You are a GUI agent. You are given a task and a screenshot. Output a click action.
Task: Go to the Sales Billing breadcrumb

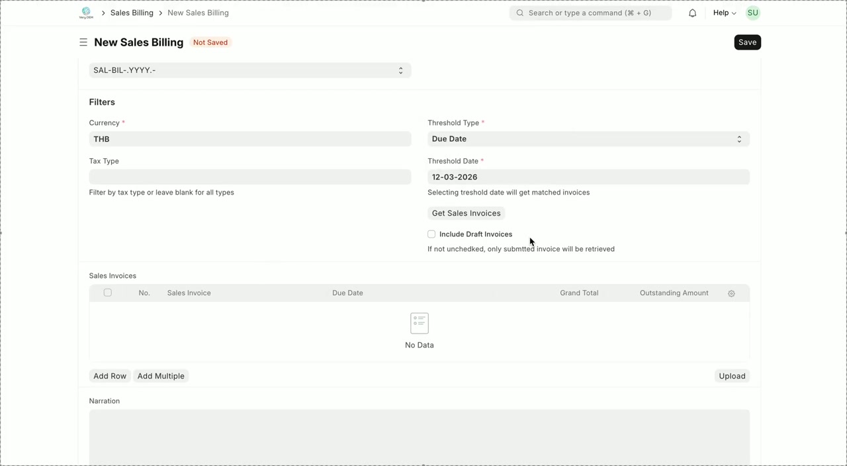click(132, 13)
